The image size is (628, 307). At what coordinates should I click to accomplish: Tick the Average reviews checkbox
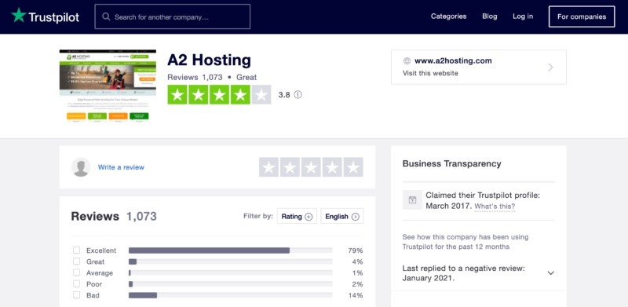click(x=76, y=272)
